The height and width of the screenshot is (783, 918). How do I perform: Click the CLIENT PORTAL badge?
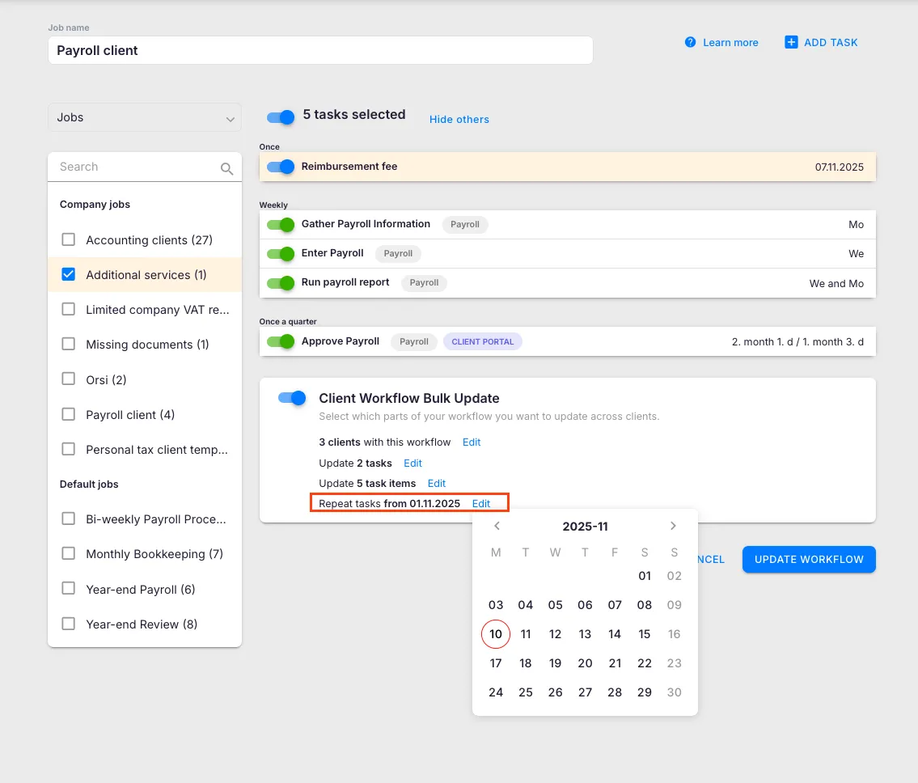(x=482, y=341)
